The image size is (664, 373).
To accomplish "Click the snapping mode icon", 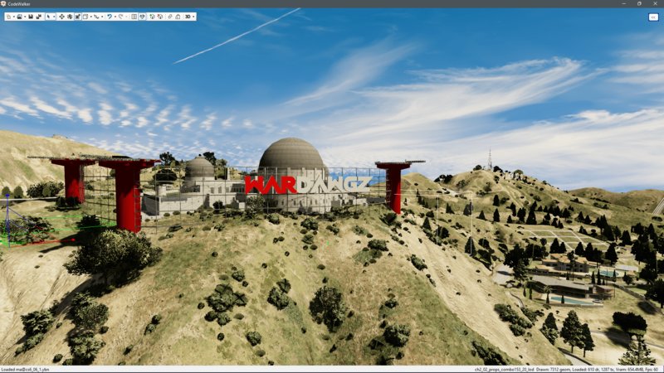I will [x=96, y=17].
